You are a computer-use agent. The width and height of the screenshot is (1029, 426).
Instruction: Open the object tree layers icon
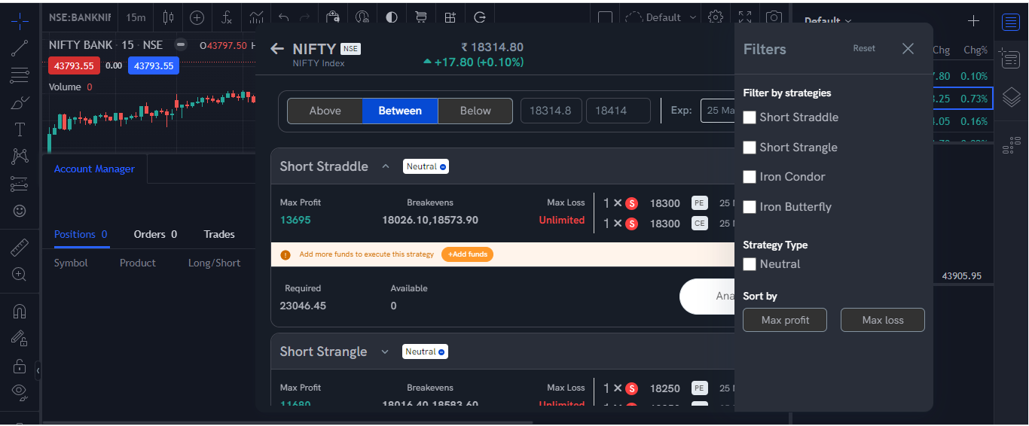[x=1011, y=96]
